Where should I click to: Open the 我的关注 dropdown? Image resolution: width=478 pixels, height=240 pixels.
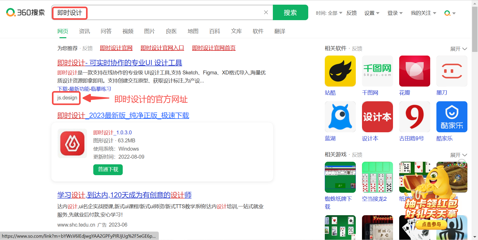click(423, 13)
